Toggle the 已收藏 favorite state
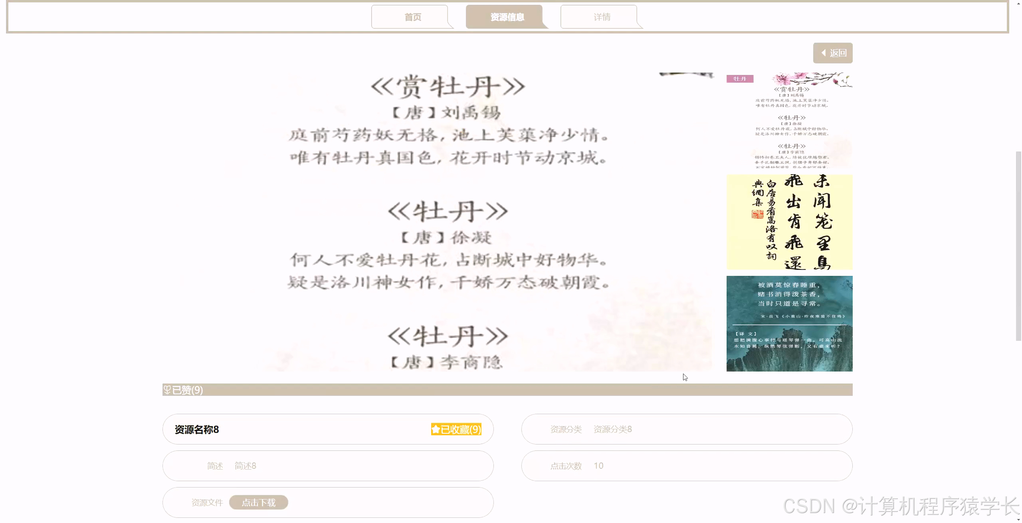 click(457, 429)
